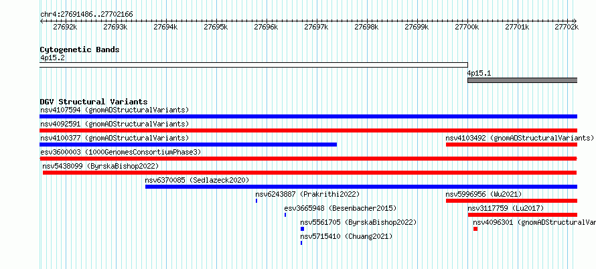Open the nsv5715410 (Chuang2021) label
Screen dimensions: 596x269
346,237
